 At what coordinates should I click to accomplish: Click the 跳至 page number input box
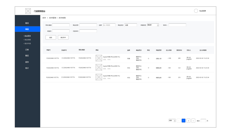coord(203,120)
